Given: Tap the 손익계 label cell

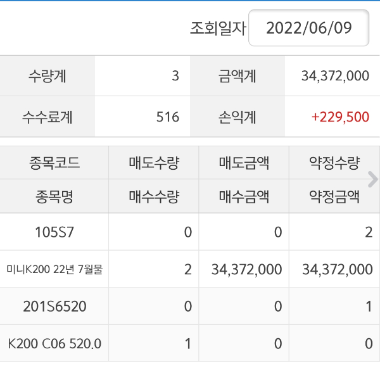Looking at the screenshot, I should (237, 117).
